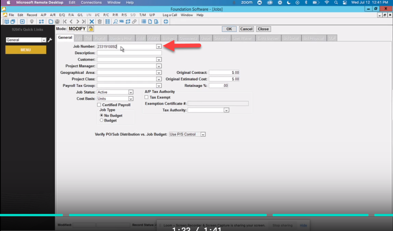The image size is (393, 231).
Task: Click inside the Description input field
Action: (x=128, y=53)
